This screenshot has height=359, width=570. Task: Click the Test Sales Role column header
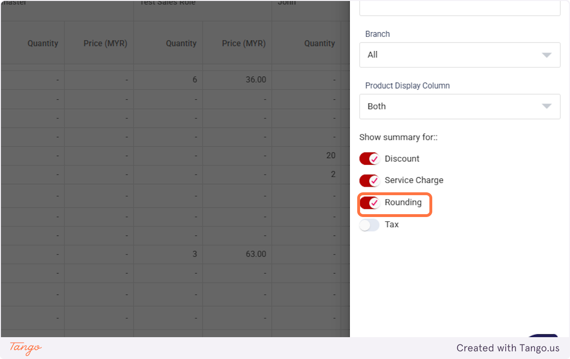[x=202, y=9]
